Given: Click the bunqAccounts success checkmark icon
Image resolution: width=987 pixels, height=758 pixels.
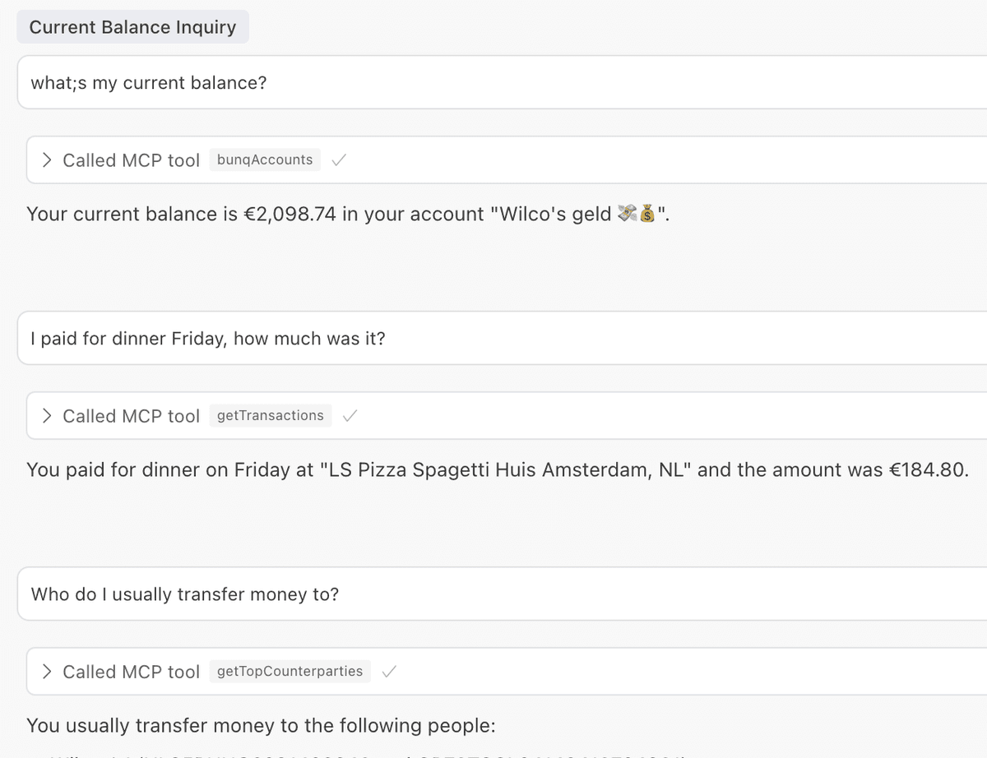Looking at the screenshot, I should pyautogui.click(x=338, y=160).
